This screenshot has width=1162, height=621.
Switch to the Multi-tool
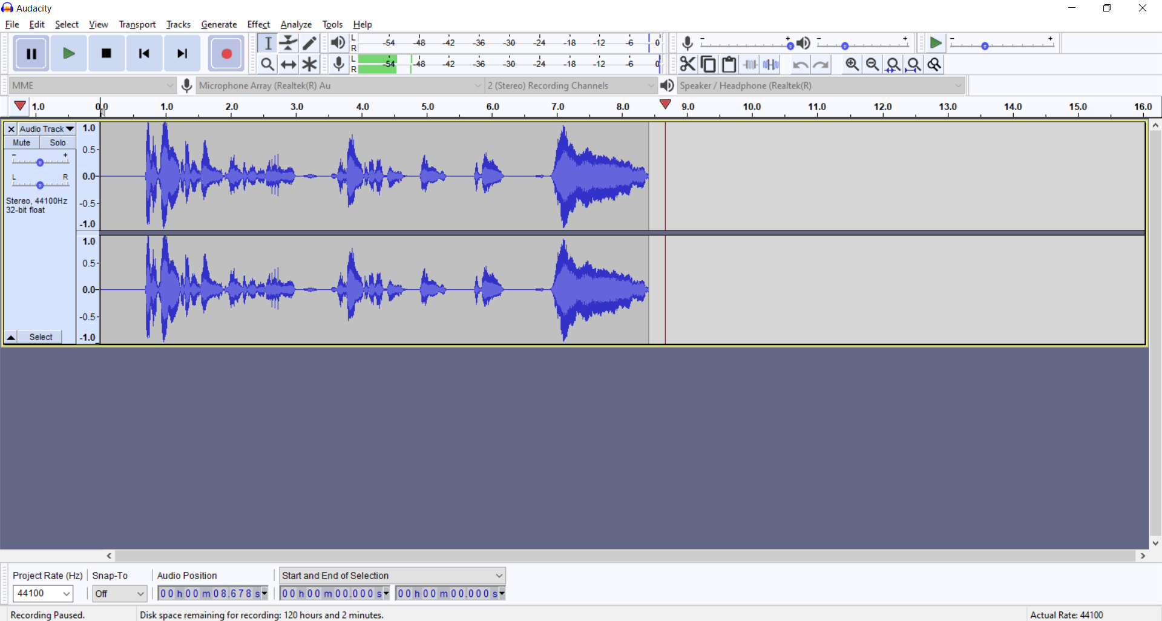(x=309, y=64)
